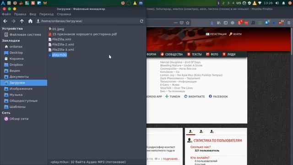The height and width of the screenshot is (165, 293).
Task: Click the ВОЙТИ login link
Action: [x=235, y=34]
